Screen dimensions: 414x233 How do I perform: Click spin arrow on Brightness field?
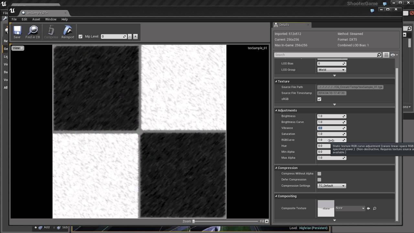(x=344, y=116)
